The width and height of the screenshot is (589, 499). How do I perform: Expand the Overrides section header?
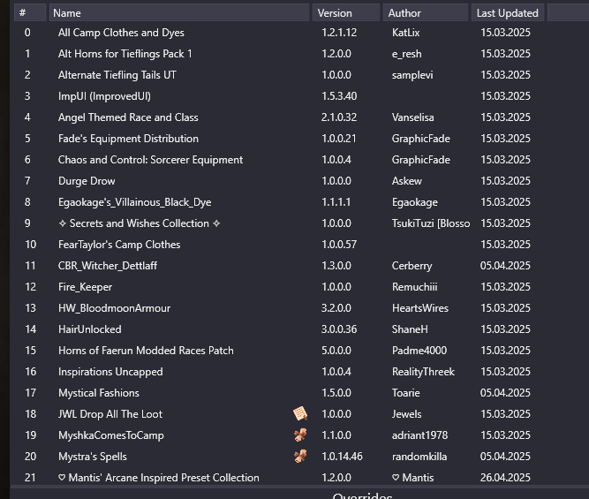pyautogui.click(x=362, y=495)
